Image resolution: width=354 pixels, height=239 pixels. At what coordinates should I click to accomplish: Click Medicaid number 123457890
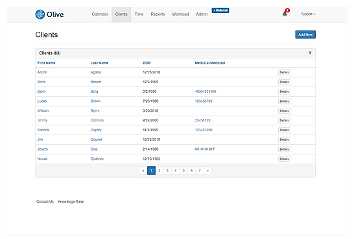click(x=204, y=130)
